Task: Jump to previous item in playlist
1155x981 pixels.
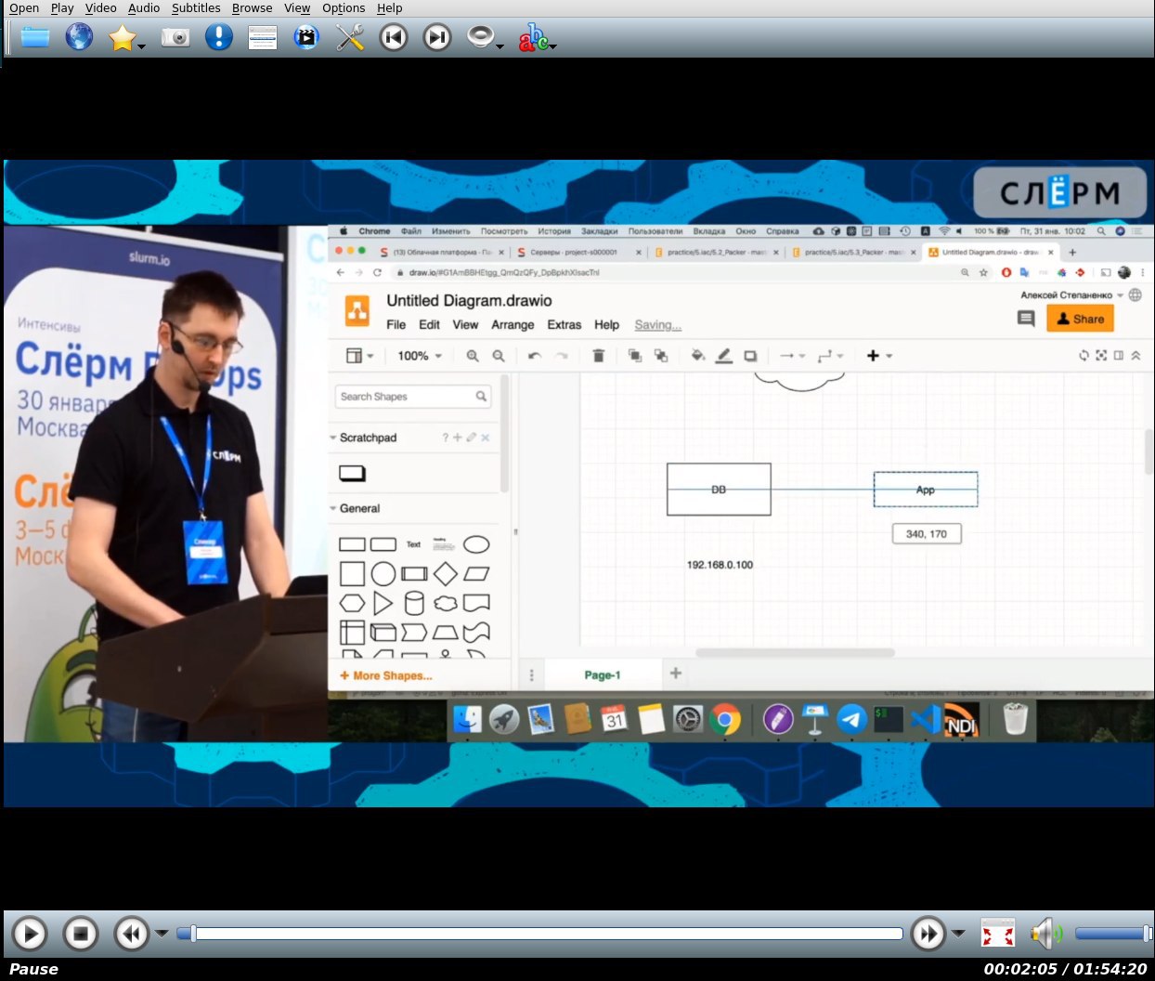Action: pos(394,38)
